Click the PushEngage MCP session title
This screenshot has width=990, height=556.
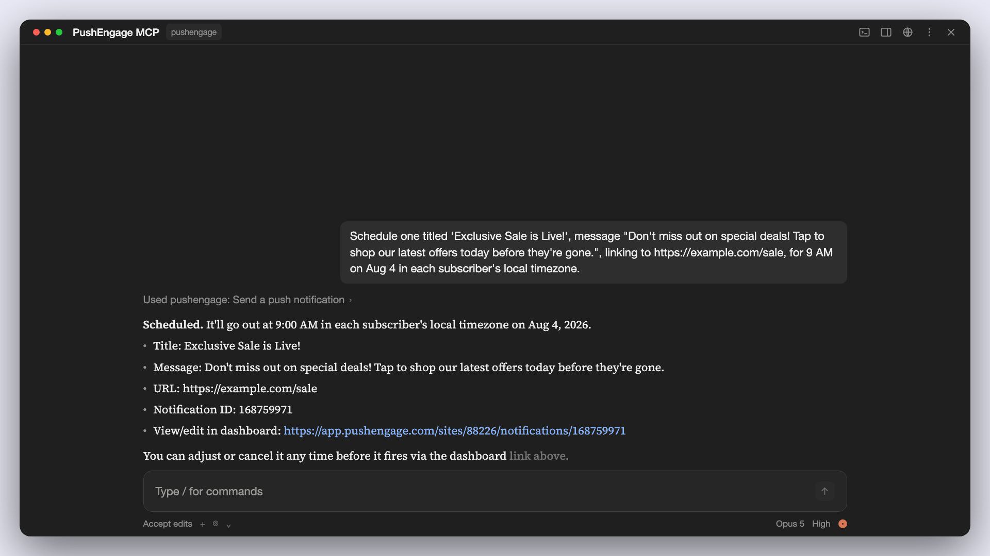point(116,32)
